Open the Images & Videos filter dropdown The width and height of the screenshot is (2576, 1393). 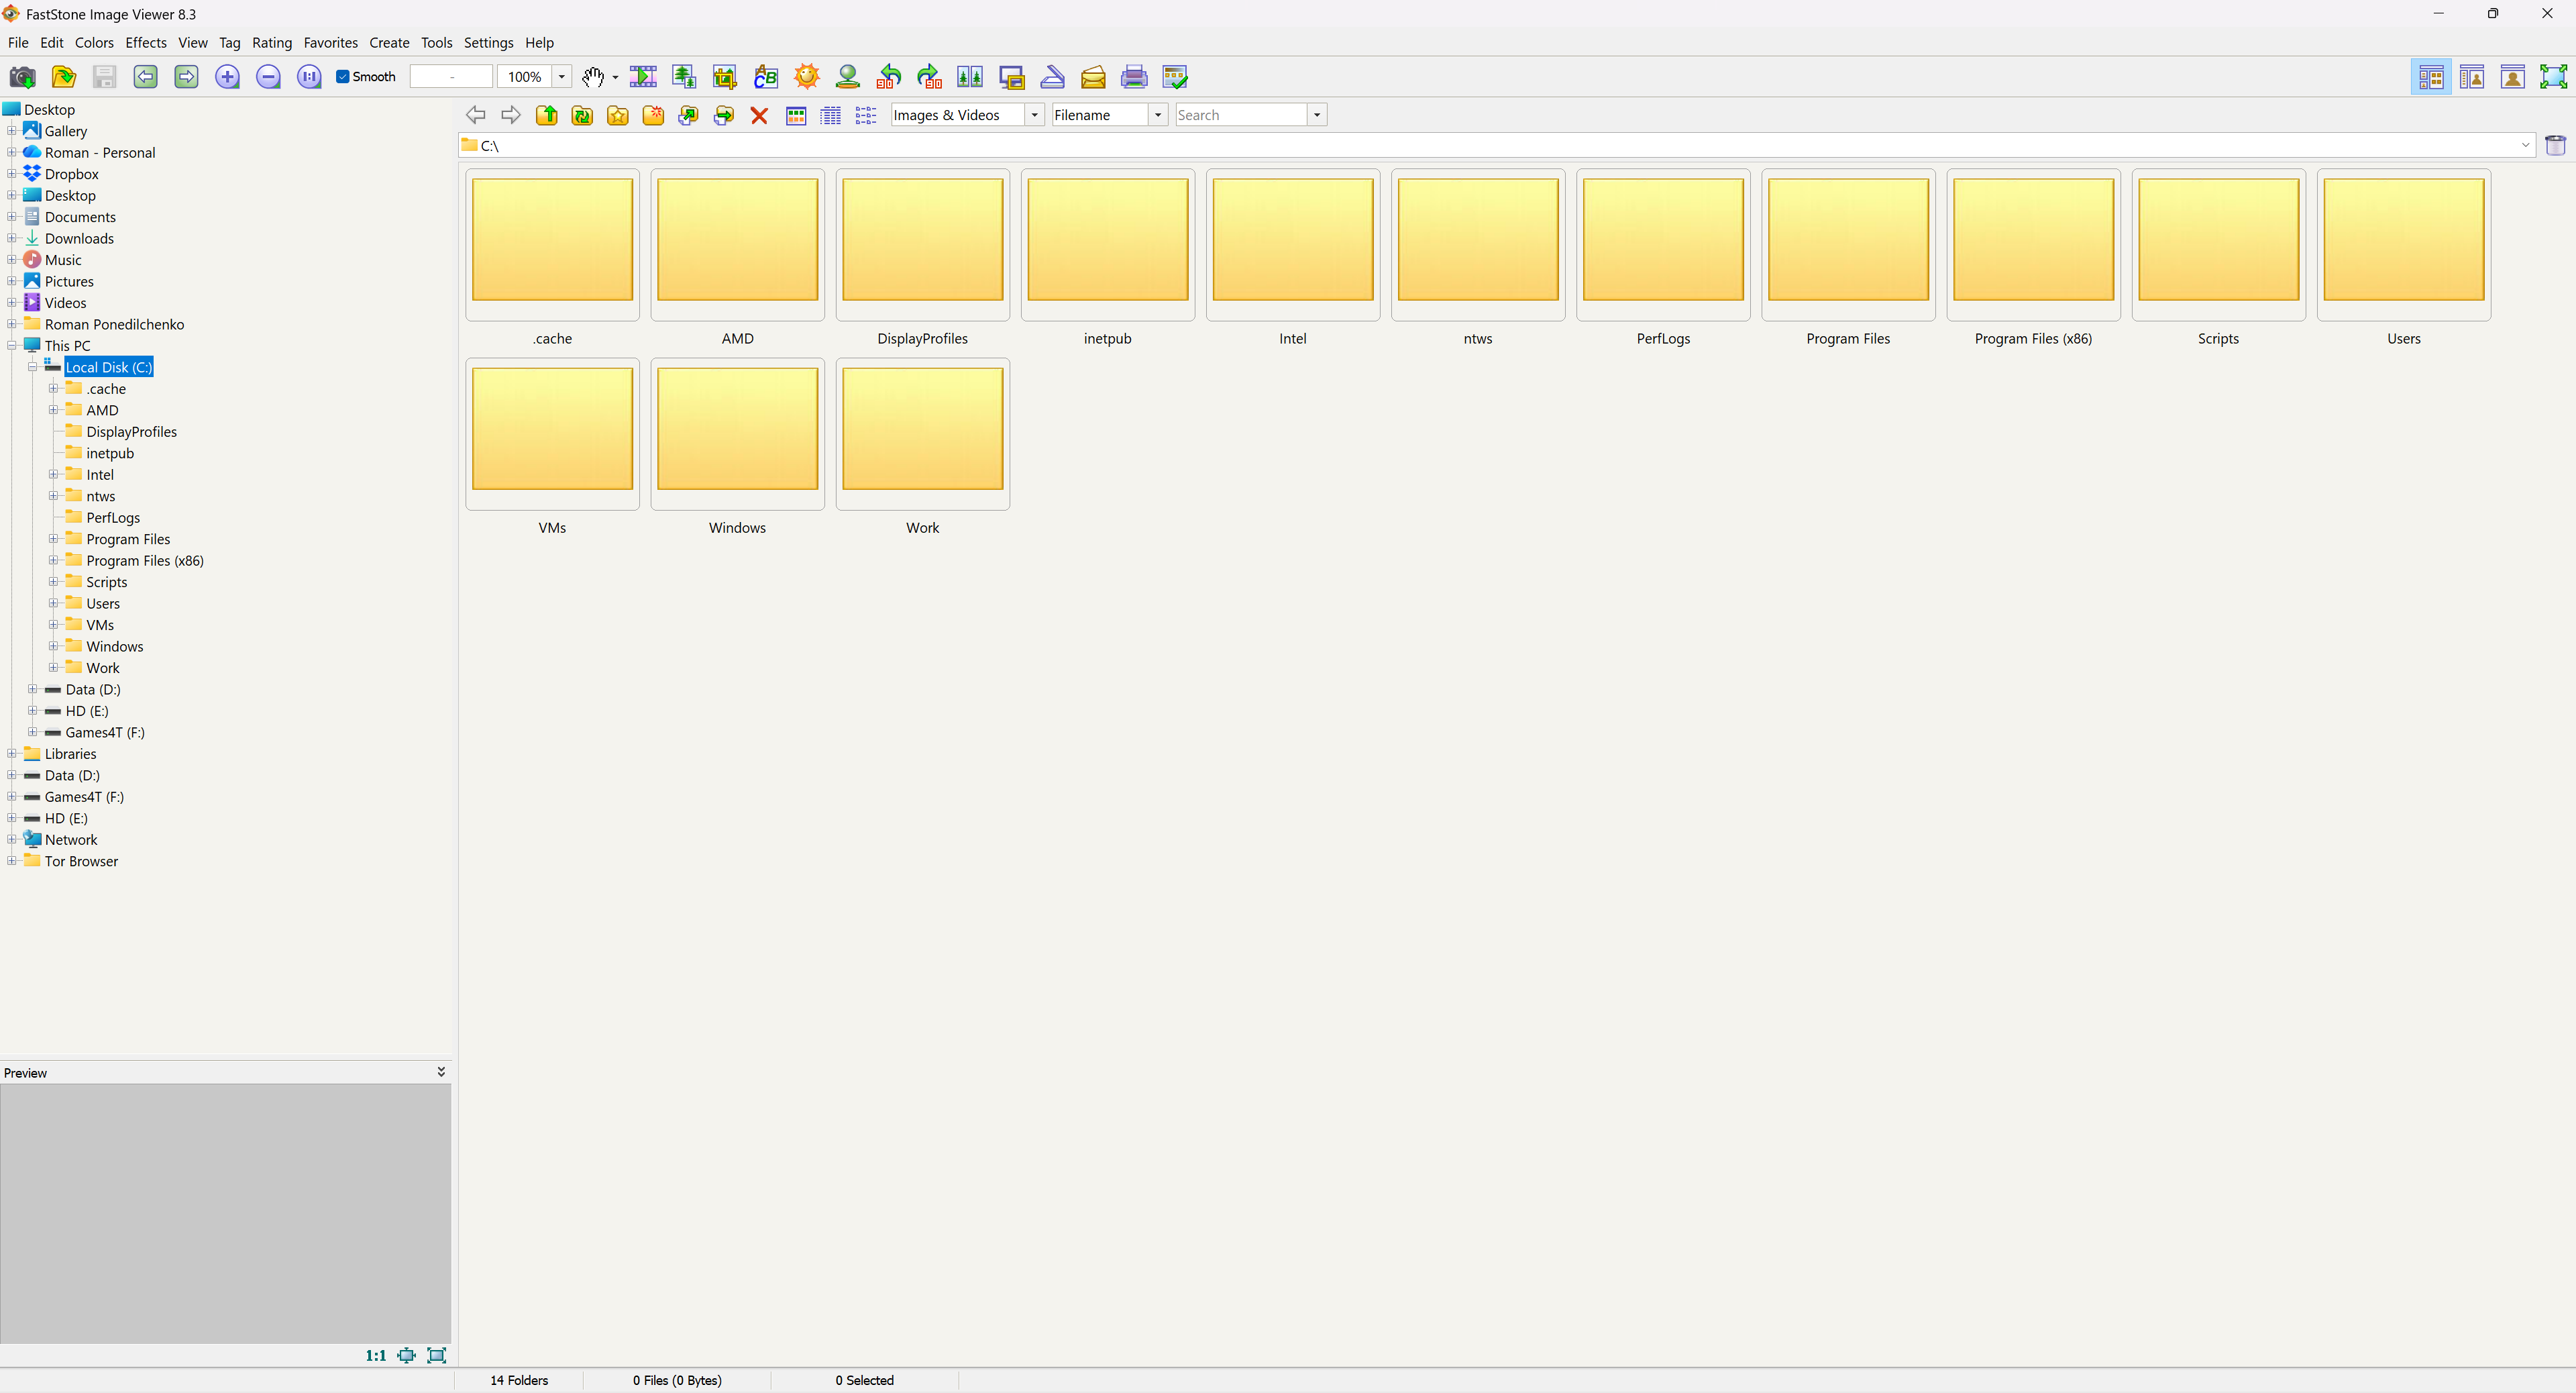(x=1034, y=116)
